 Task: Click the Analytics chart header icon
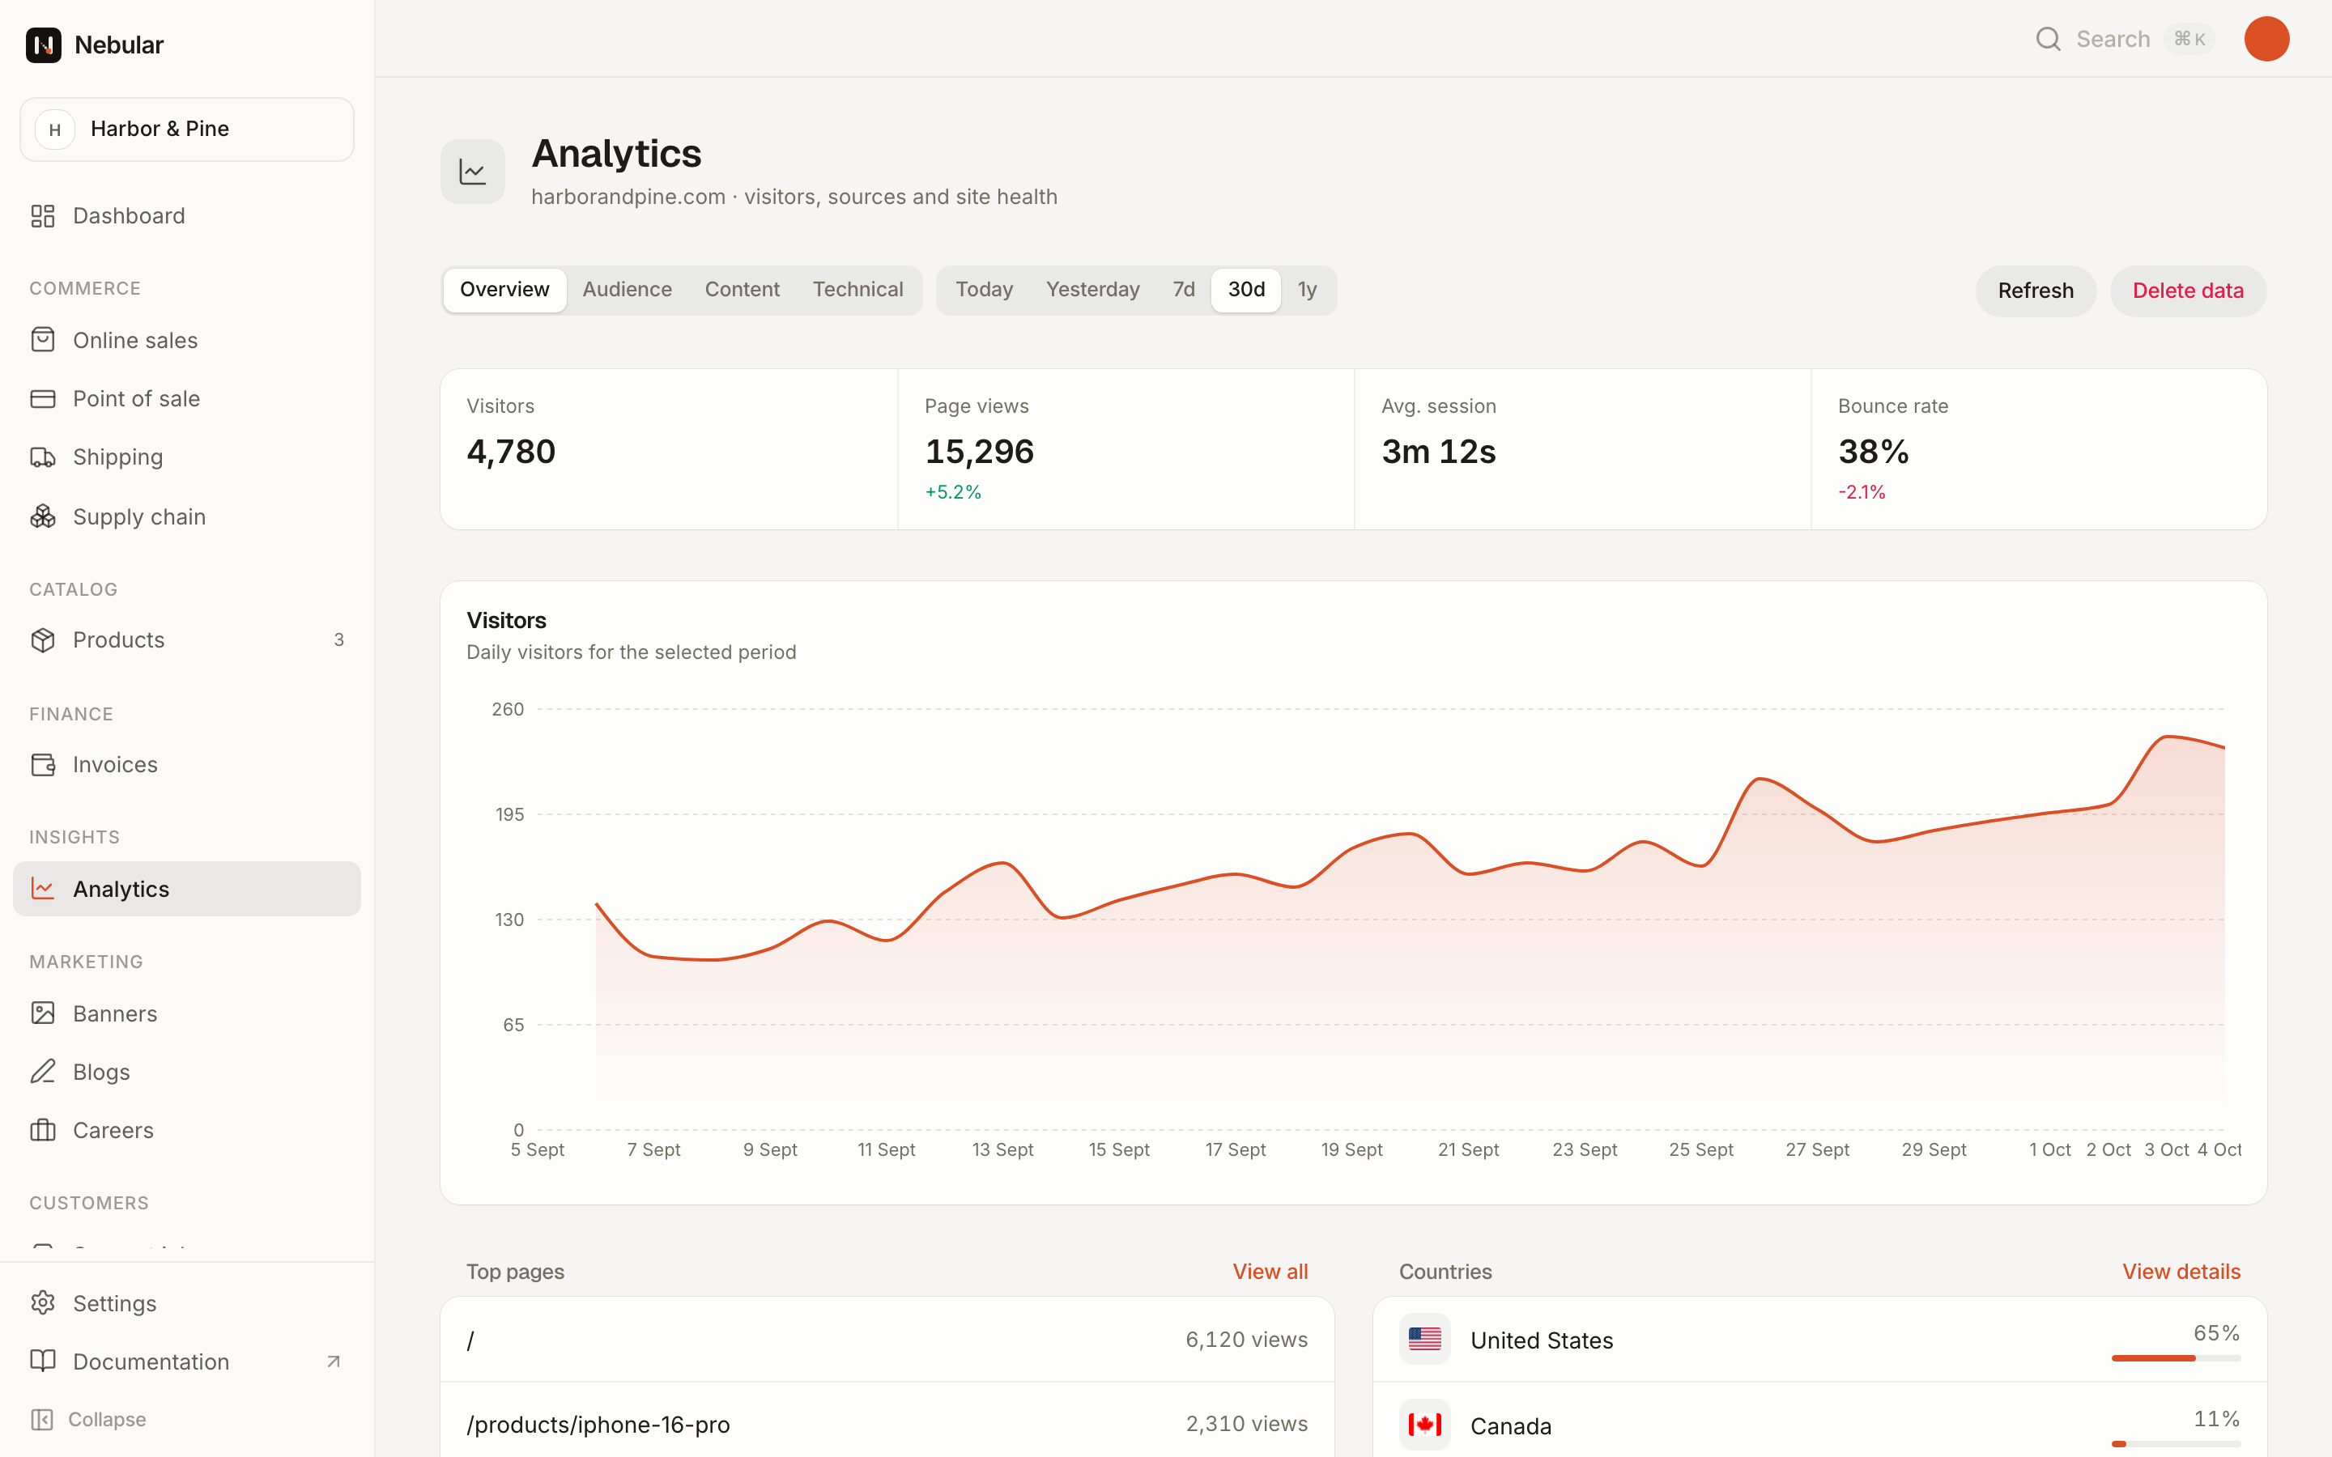472,172
